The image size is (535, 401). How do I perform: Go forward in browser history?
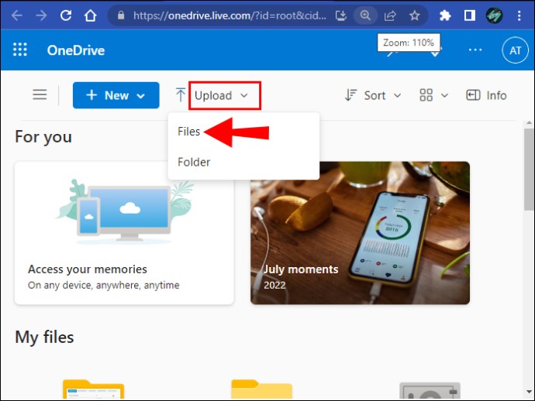tap(41, 15)
